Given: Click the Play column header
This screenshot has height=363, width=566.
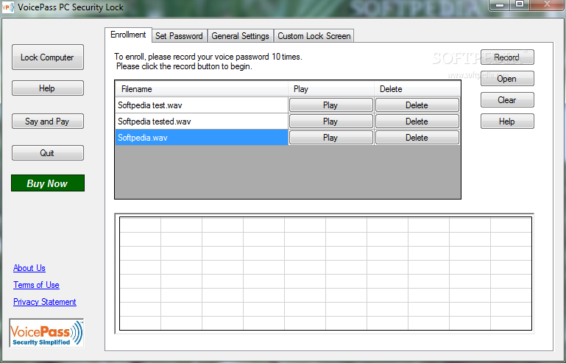Looking at the screenshot, I should (x=331, y=89).
